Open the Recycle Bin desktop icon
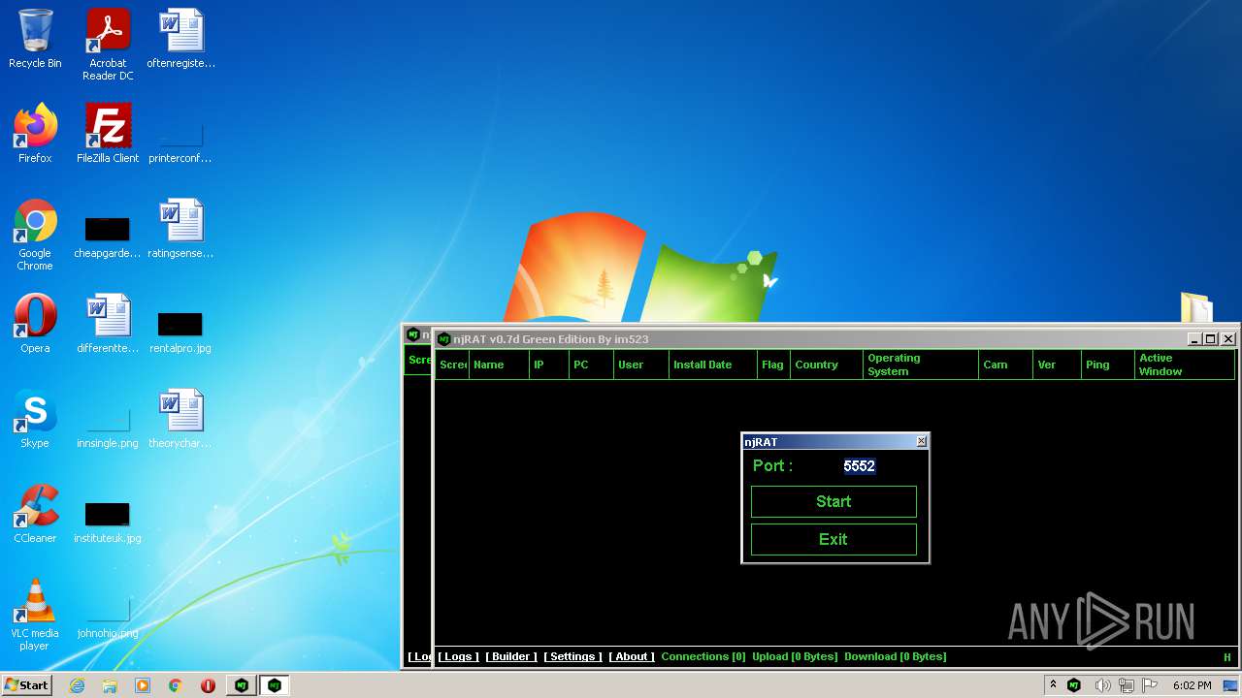This screenshot has width=1242, height=698. click(35, 39)
